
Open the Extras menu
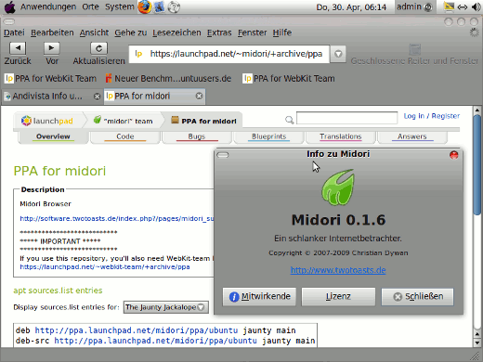[219, 32]
